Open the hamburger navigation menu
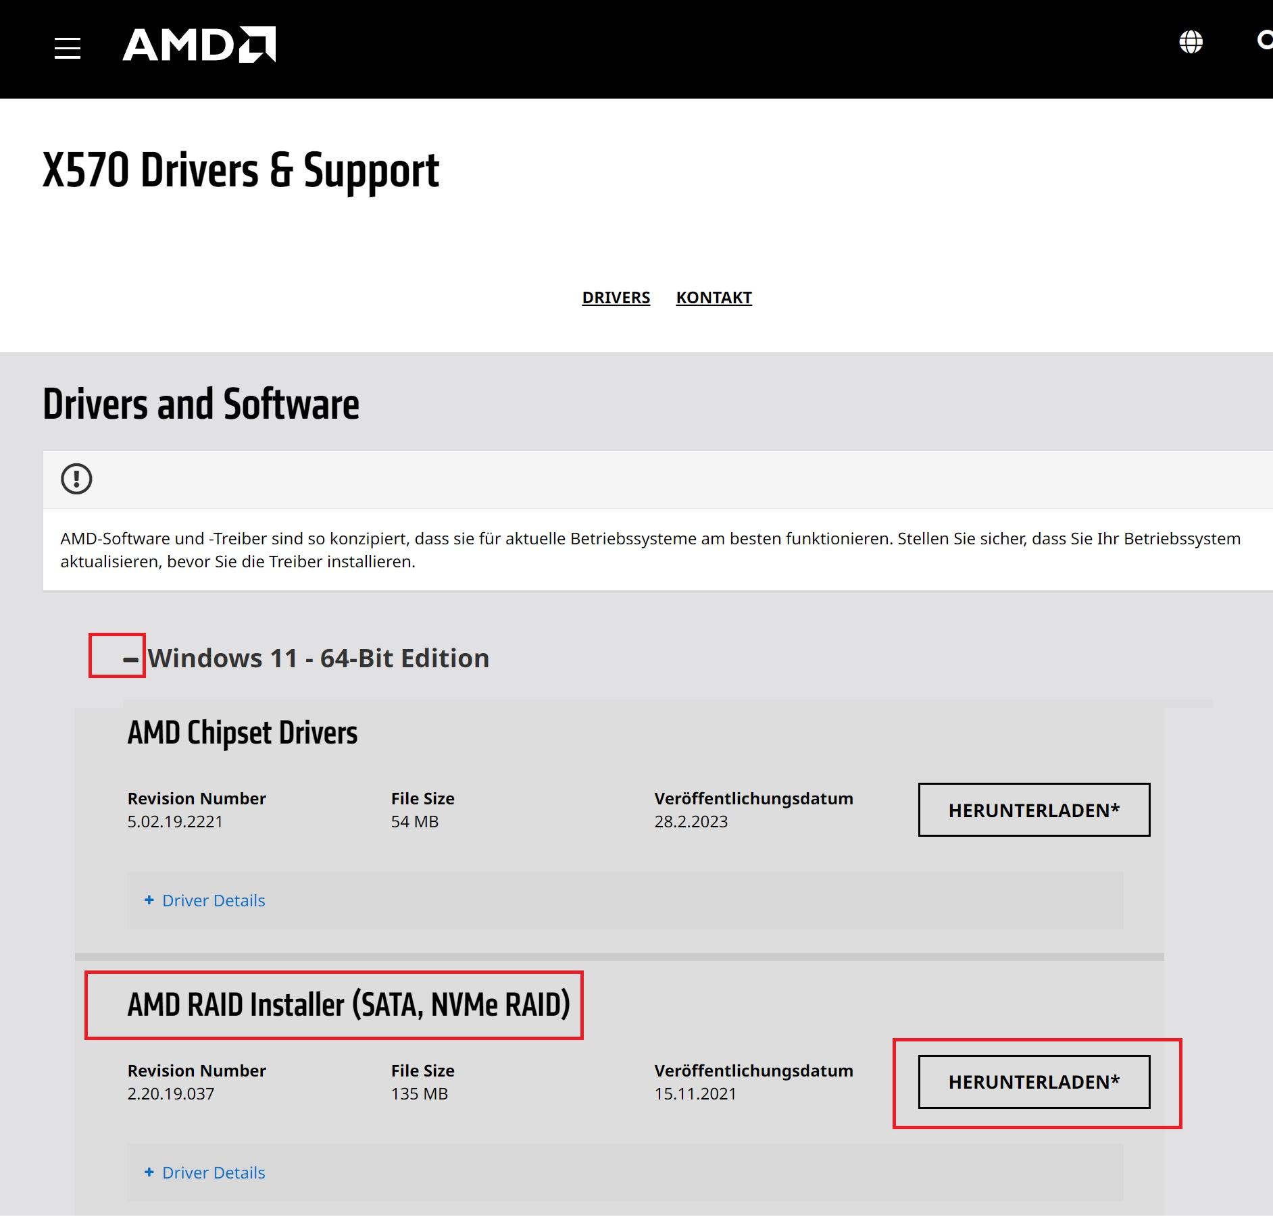Image resolution: width=1273 pixels, height=1217 pixels. click(68, 49)
